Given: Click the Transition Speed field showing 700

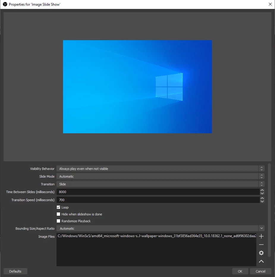Looking at the screenshot, I should click(x=158, y=200).
